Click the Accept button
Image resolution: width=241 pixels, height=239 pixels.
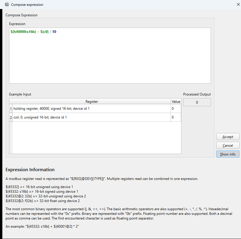tap(228, 137)
